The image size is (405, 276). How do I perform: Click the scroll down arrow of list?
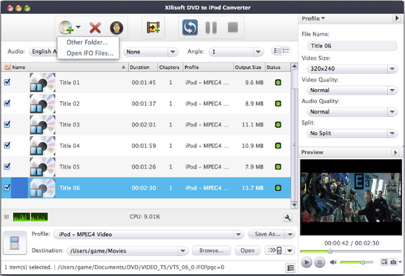294,205
